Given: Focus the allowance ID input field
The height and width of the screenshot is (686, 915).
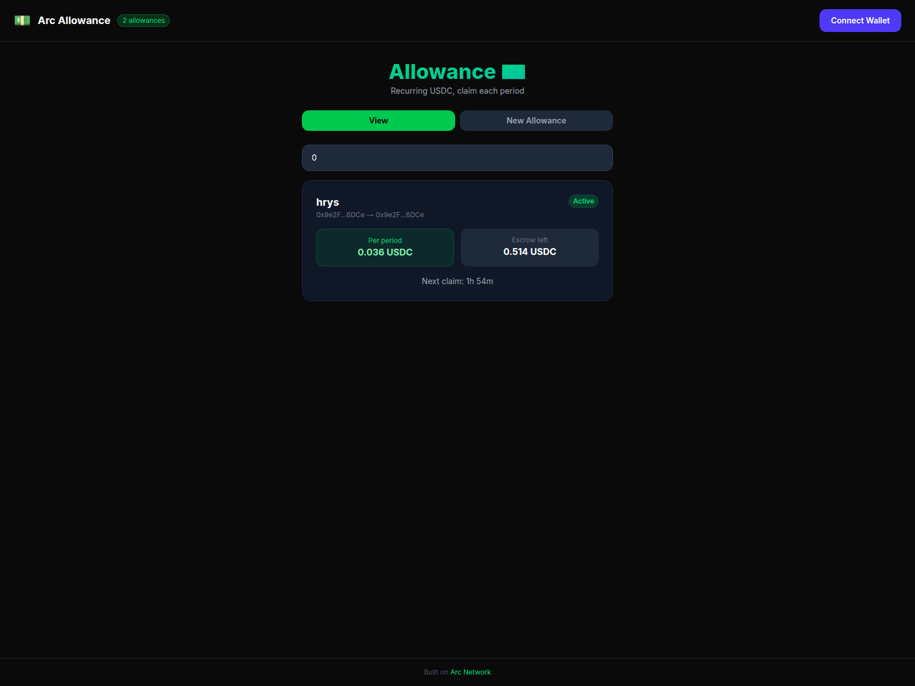Looking at the screenshot, I should click(x=457, y=158).
